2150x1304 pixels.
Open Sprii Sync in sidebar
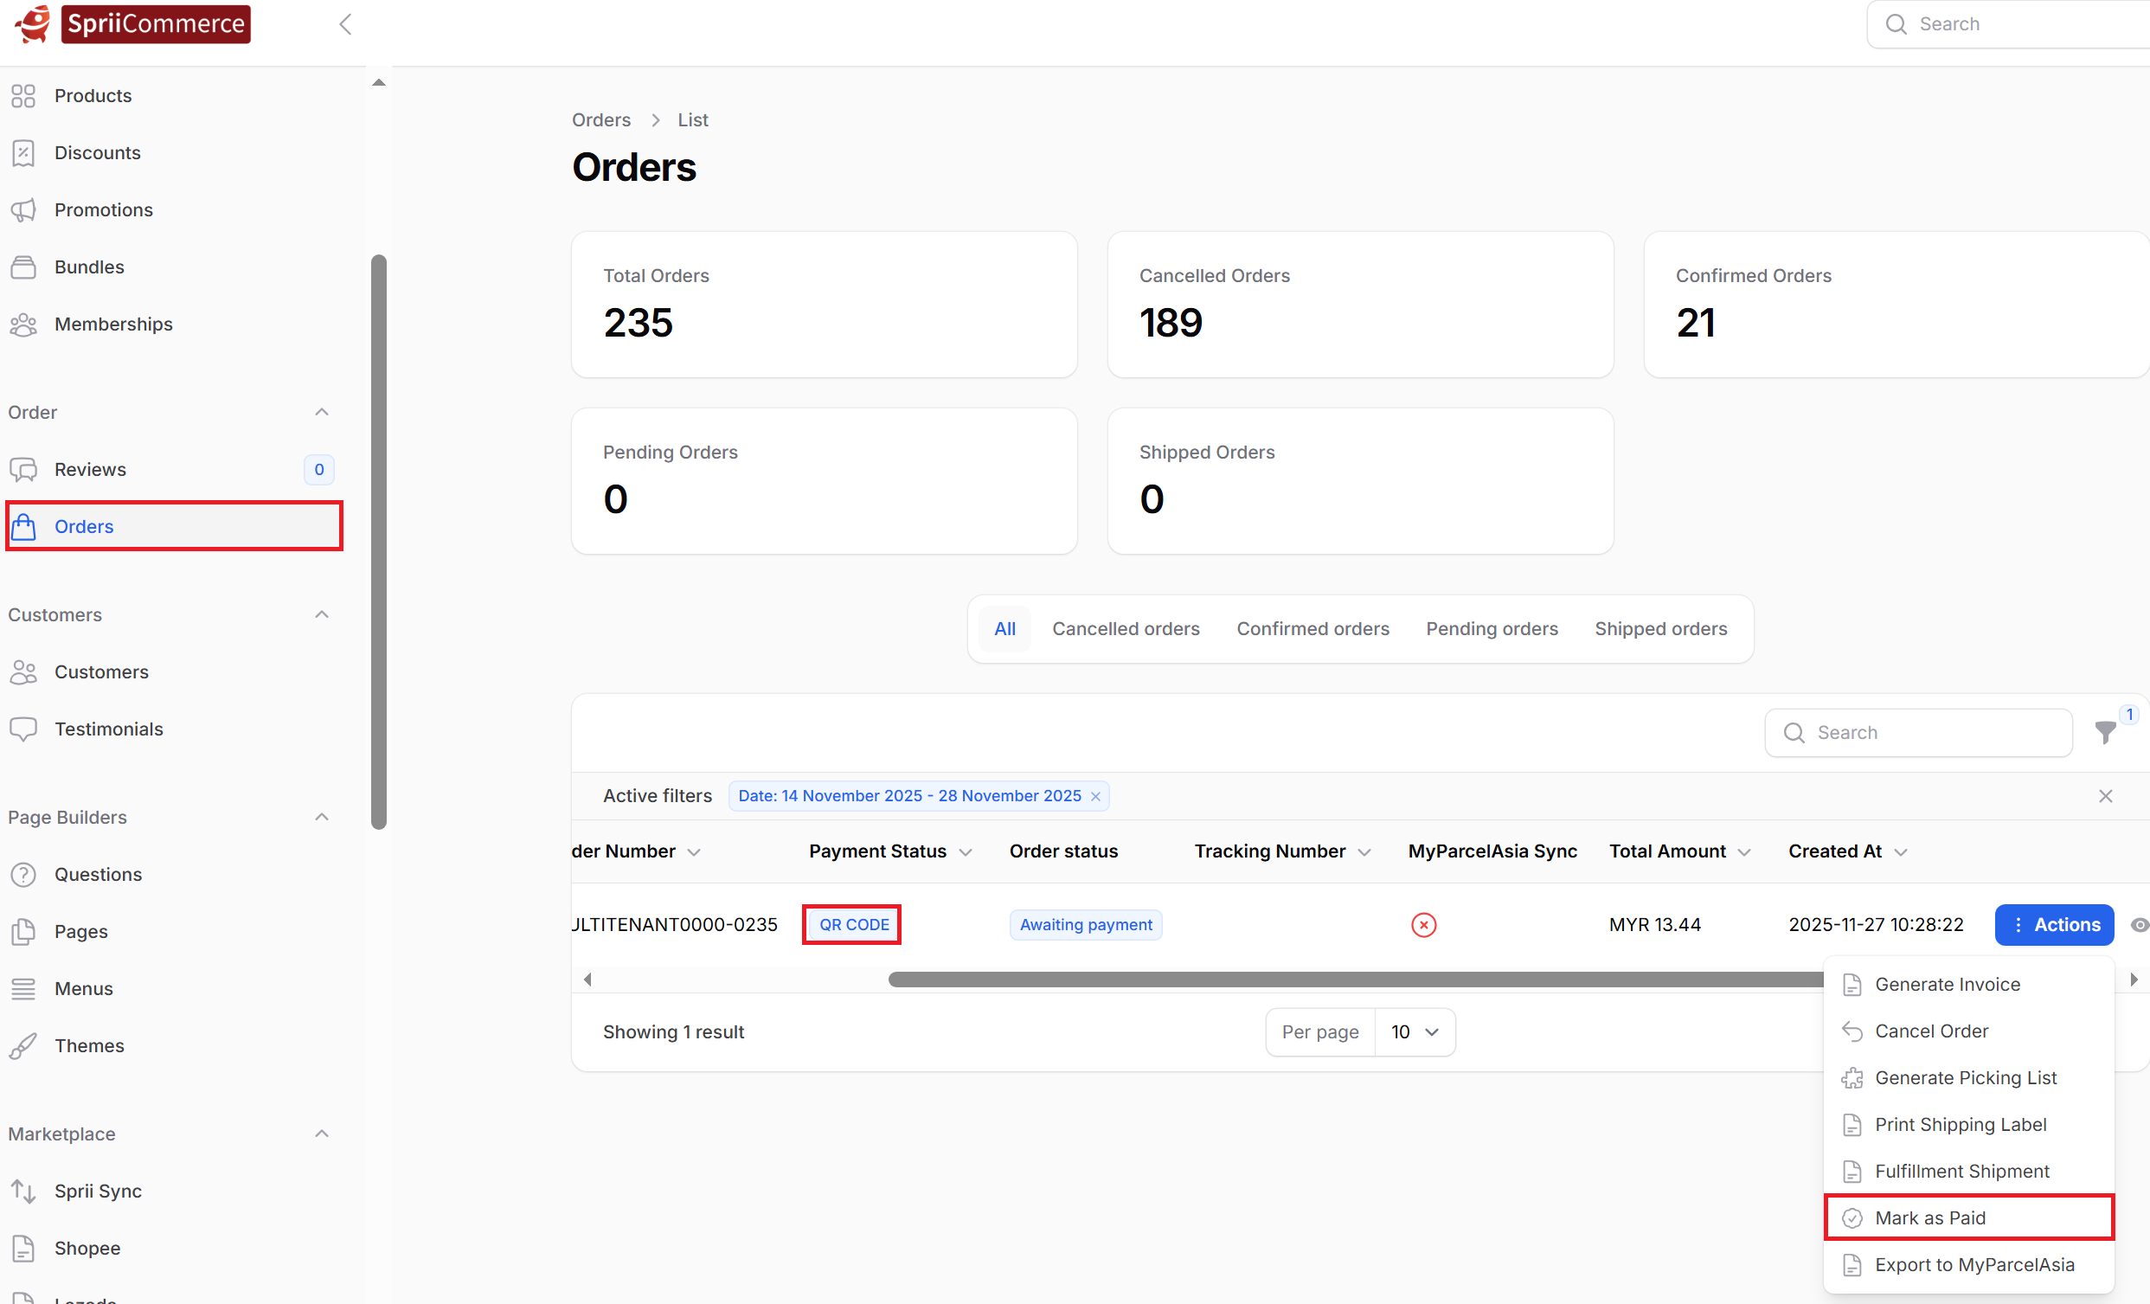98,1192
